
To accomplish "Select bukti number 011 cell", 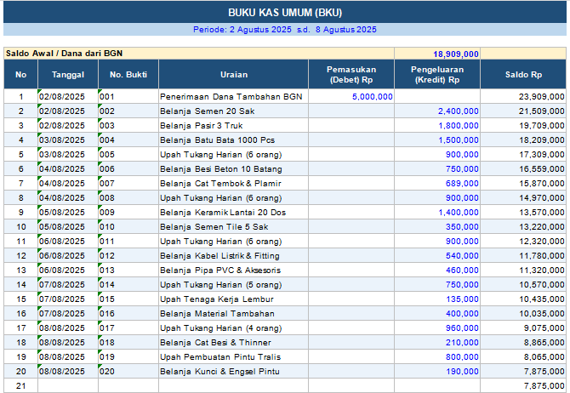I will tap(128, 241).
